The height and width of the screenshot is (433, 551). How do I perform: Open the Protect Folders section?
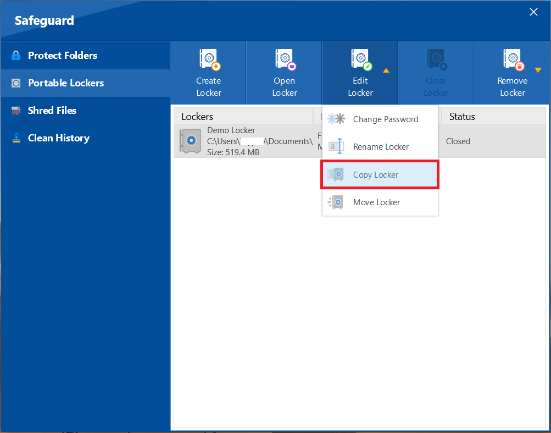click(x=85, y=55)
